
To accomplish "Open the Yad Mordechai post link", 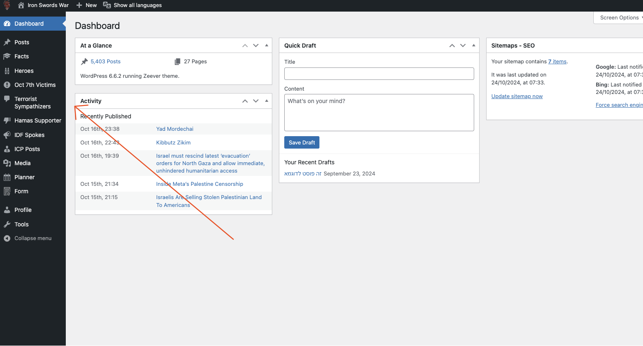I will click(x=175, y=129).
